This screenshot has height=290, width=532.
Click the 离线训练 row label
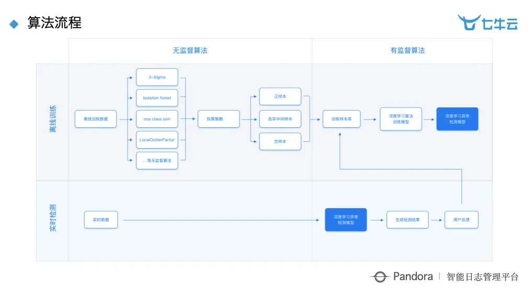[53, 119]
